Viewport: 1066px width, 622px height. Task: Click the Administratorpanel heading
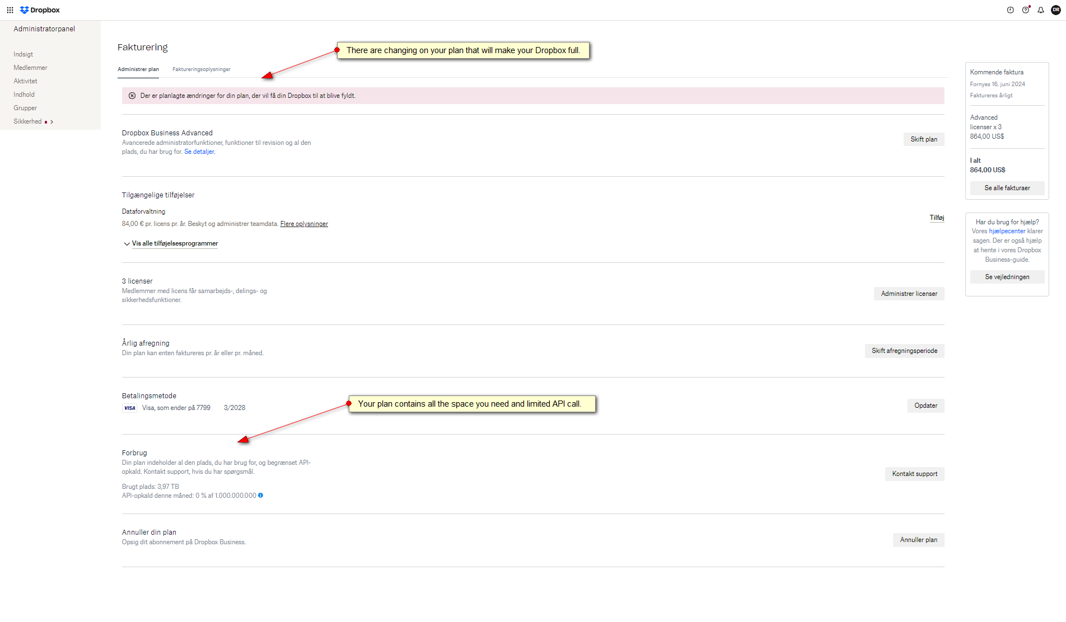coord(44,29)
